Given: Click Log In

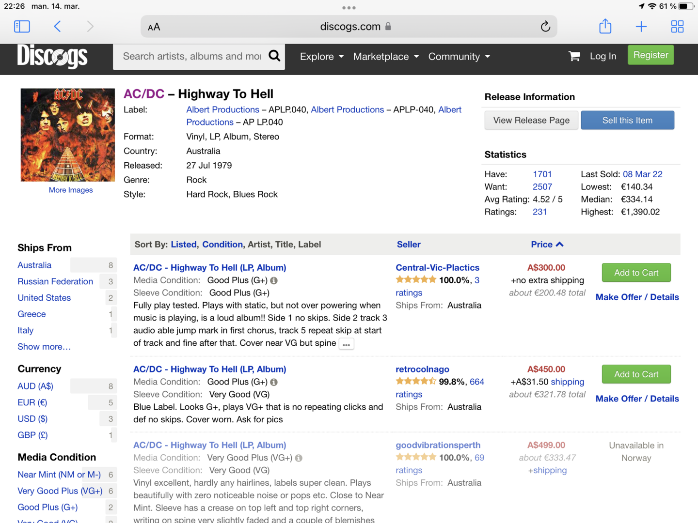Looking at the screenshot, I should tap(603, 56).
